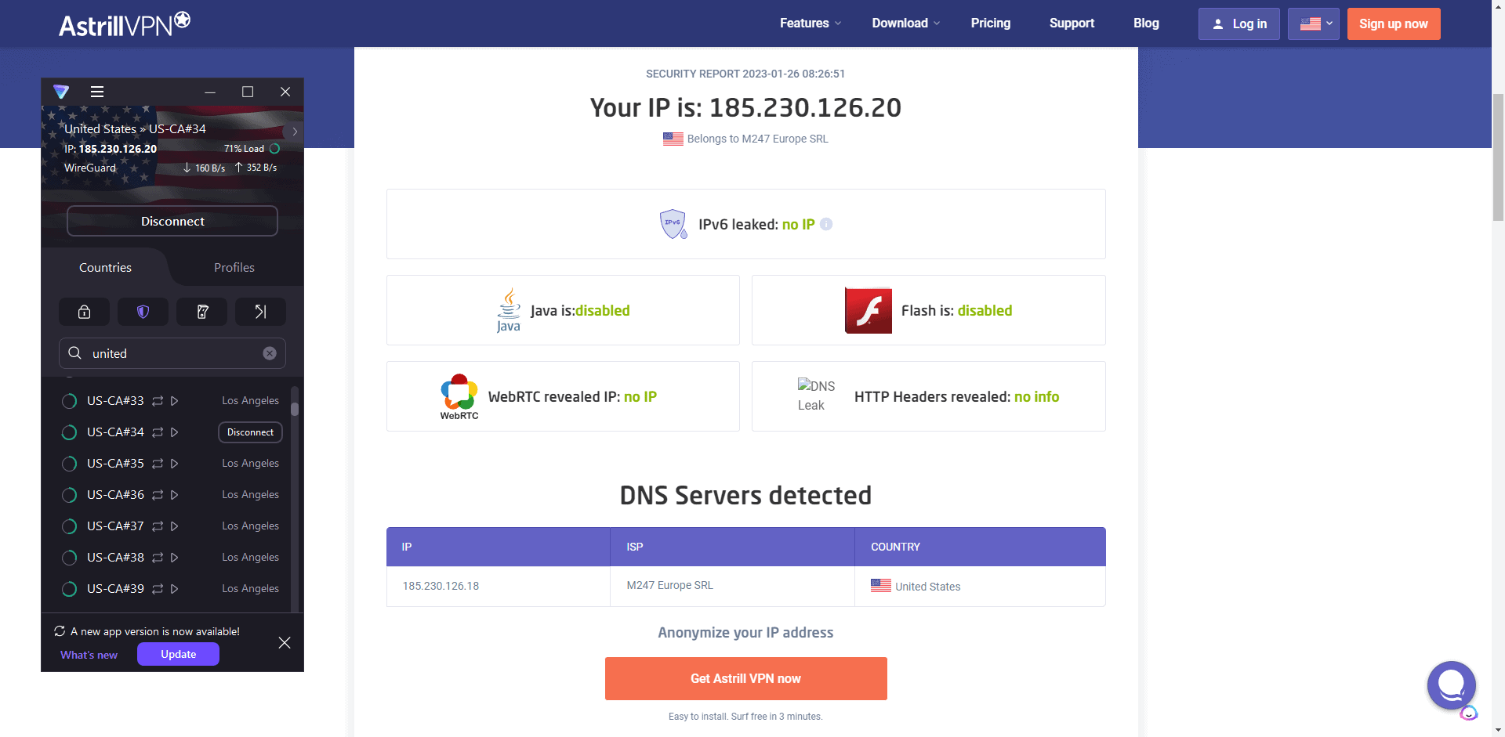The width and height of the screenshot is (1505, 737).
Task: Click the Flash logo icon
Action: pyautogui.click(x=869, y=310)
